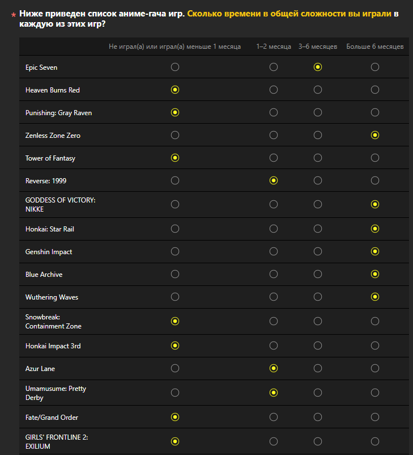Screen dimensions: 413x455
Task: Select 'Больше 6 месяцев' for Epic Seven
Action: (x=374, y=67)
